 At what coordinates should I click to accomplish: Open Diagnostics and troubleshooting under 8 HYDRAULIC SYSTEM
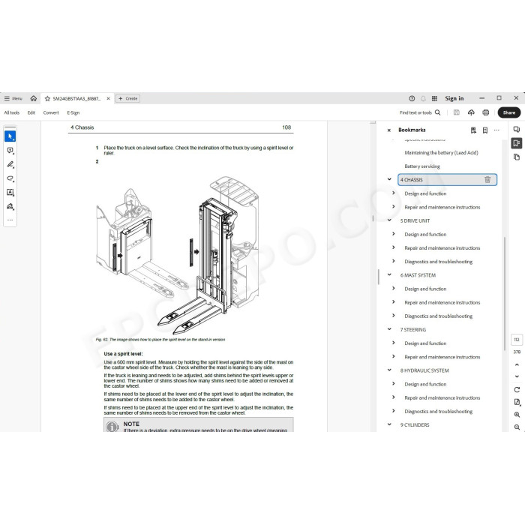[x=438, y=412]
